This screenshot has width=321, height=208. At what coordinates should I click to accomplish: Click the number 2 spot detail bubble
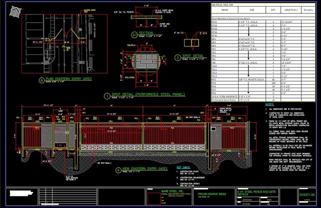click(x=178, y=57)
